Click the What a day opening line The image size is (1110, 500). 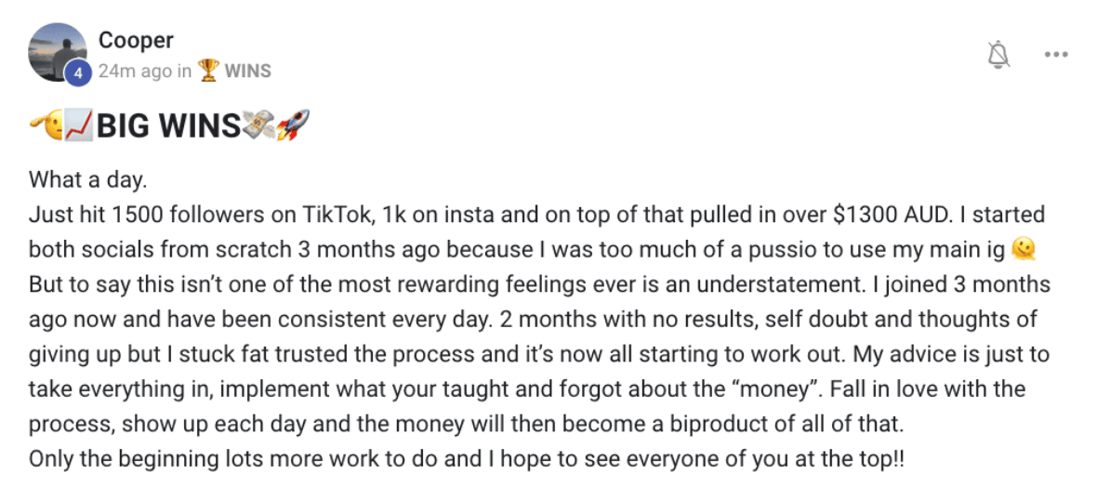(87, 180)
